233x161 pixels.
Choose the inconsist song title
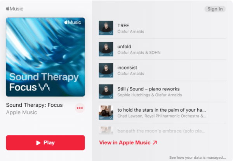(127, 68)
